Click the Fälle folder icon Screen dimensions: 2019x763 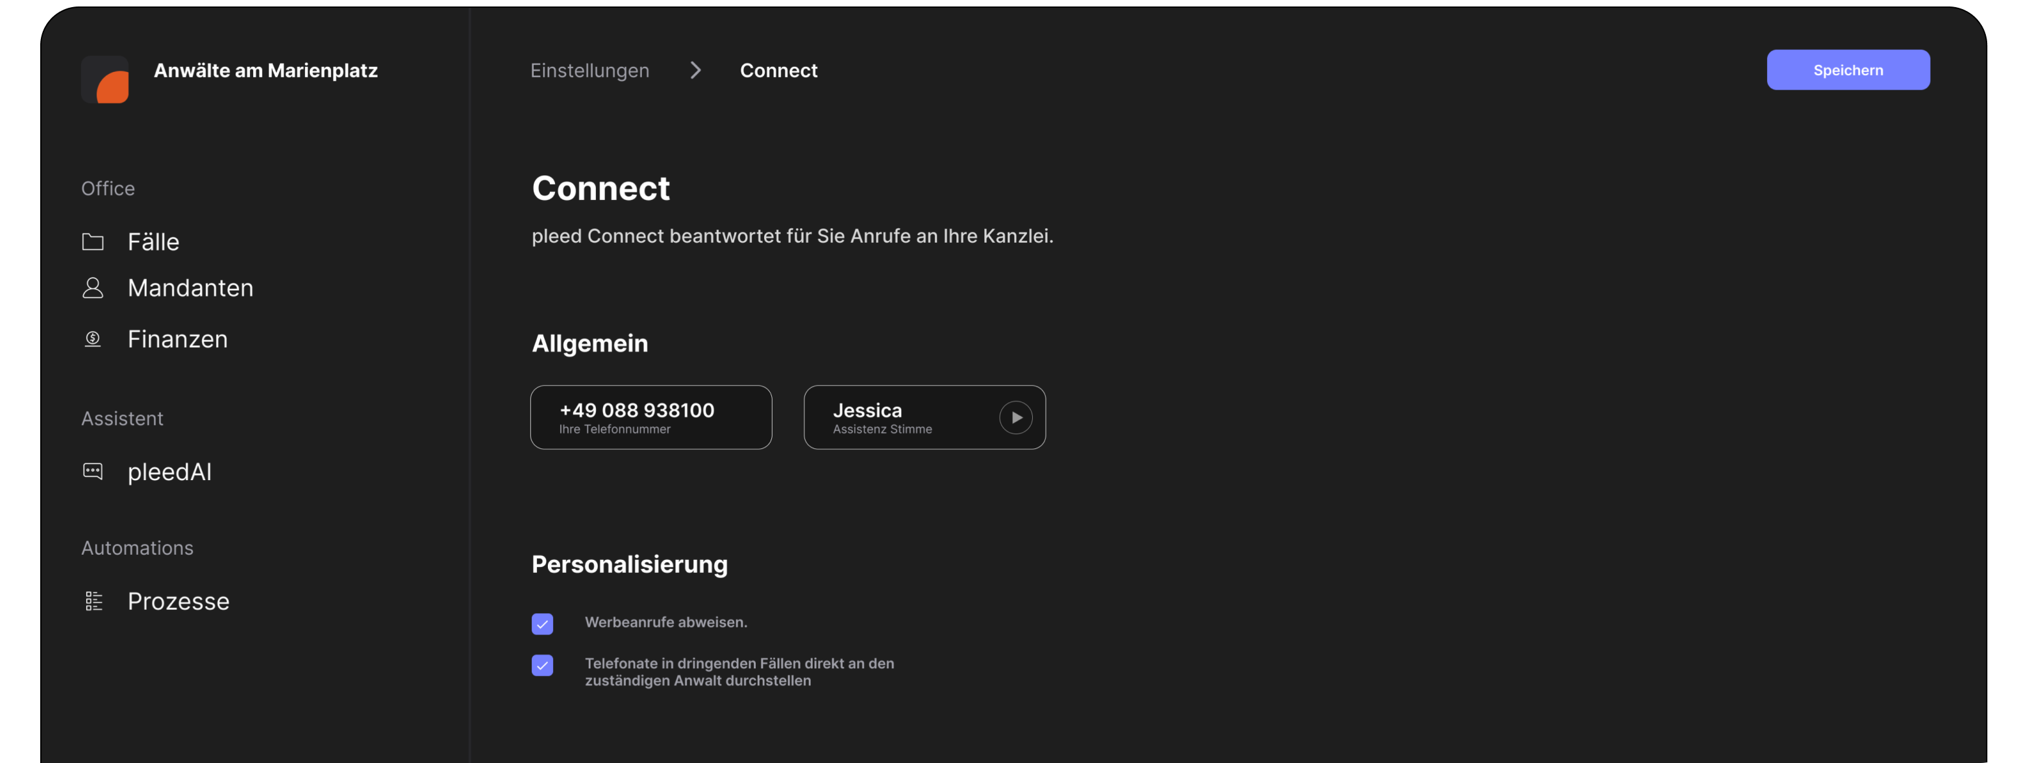click(x=92, y=242)
